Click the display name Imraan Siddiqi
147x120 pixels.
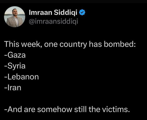53,12
